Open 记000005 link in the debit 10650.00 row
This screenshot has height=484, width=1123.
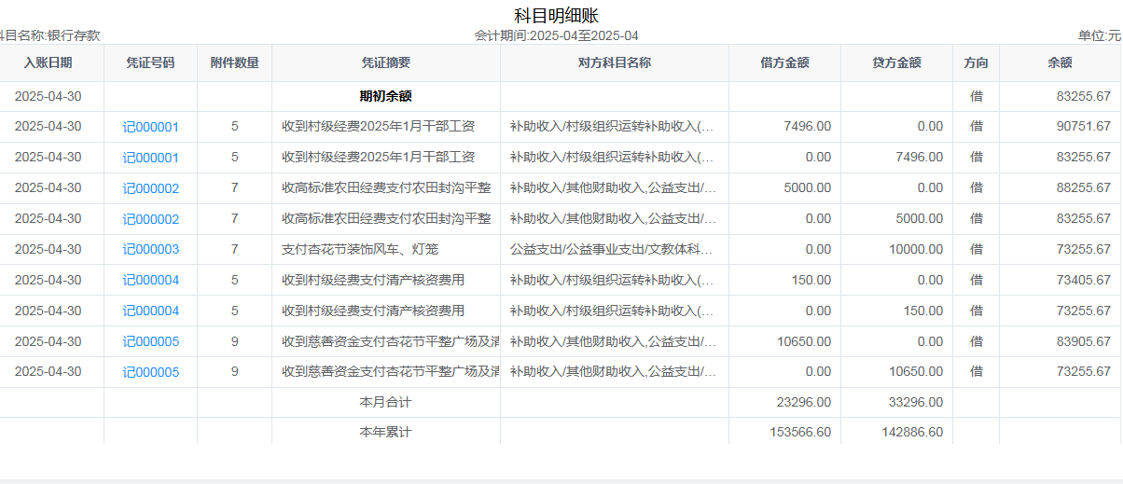click(150, 342)
